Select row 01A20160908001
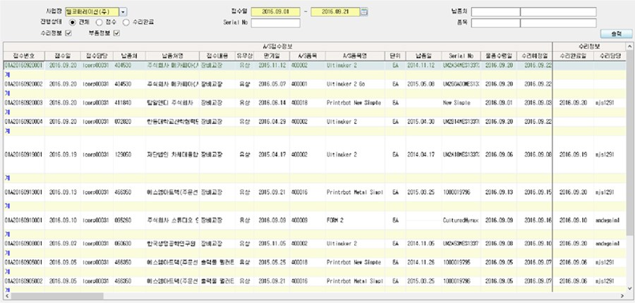 (x=314, y=244)
